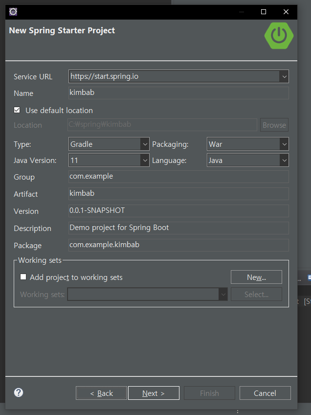Viewport: 311px width, 415px height.
Task: Click the Language: label
Action: point(169,161)
